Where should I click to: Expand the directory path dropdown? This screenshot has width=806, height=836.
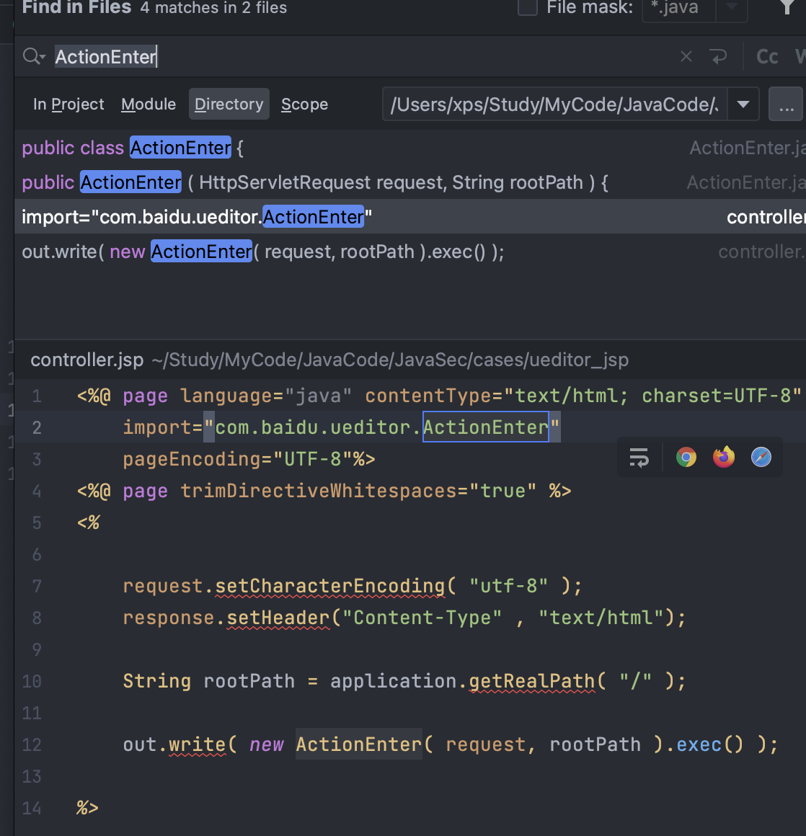tap(743, 104)
